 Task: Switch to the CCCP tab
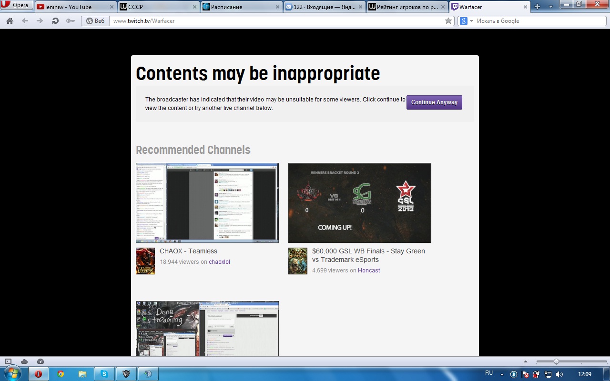tap(159, 7)
